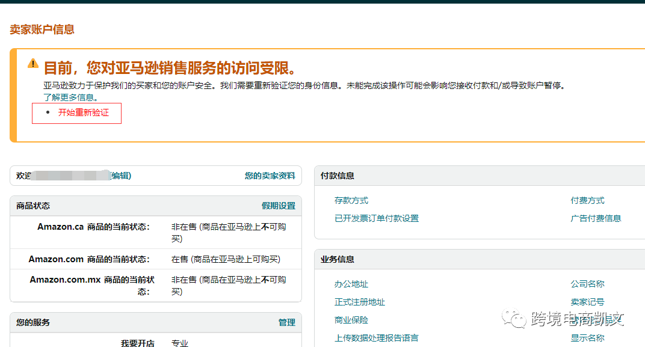Open the 商业保险 link

pos(351,320)
